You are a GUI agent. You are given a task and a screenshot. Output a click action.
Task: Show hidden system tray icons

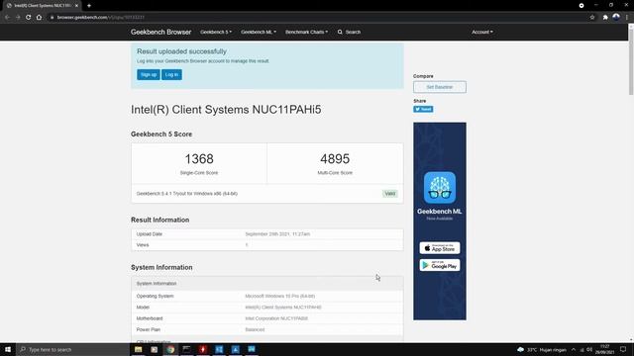(x=574, y=349)
